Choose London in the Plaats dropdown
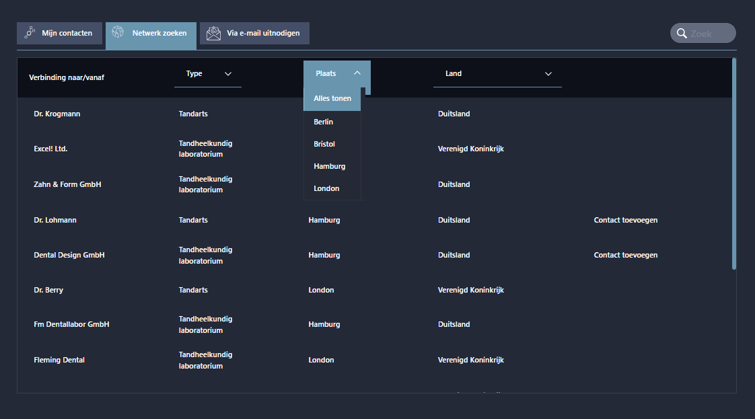755x419 pixels. [x=326, y=188]
